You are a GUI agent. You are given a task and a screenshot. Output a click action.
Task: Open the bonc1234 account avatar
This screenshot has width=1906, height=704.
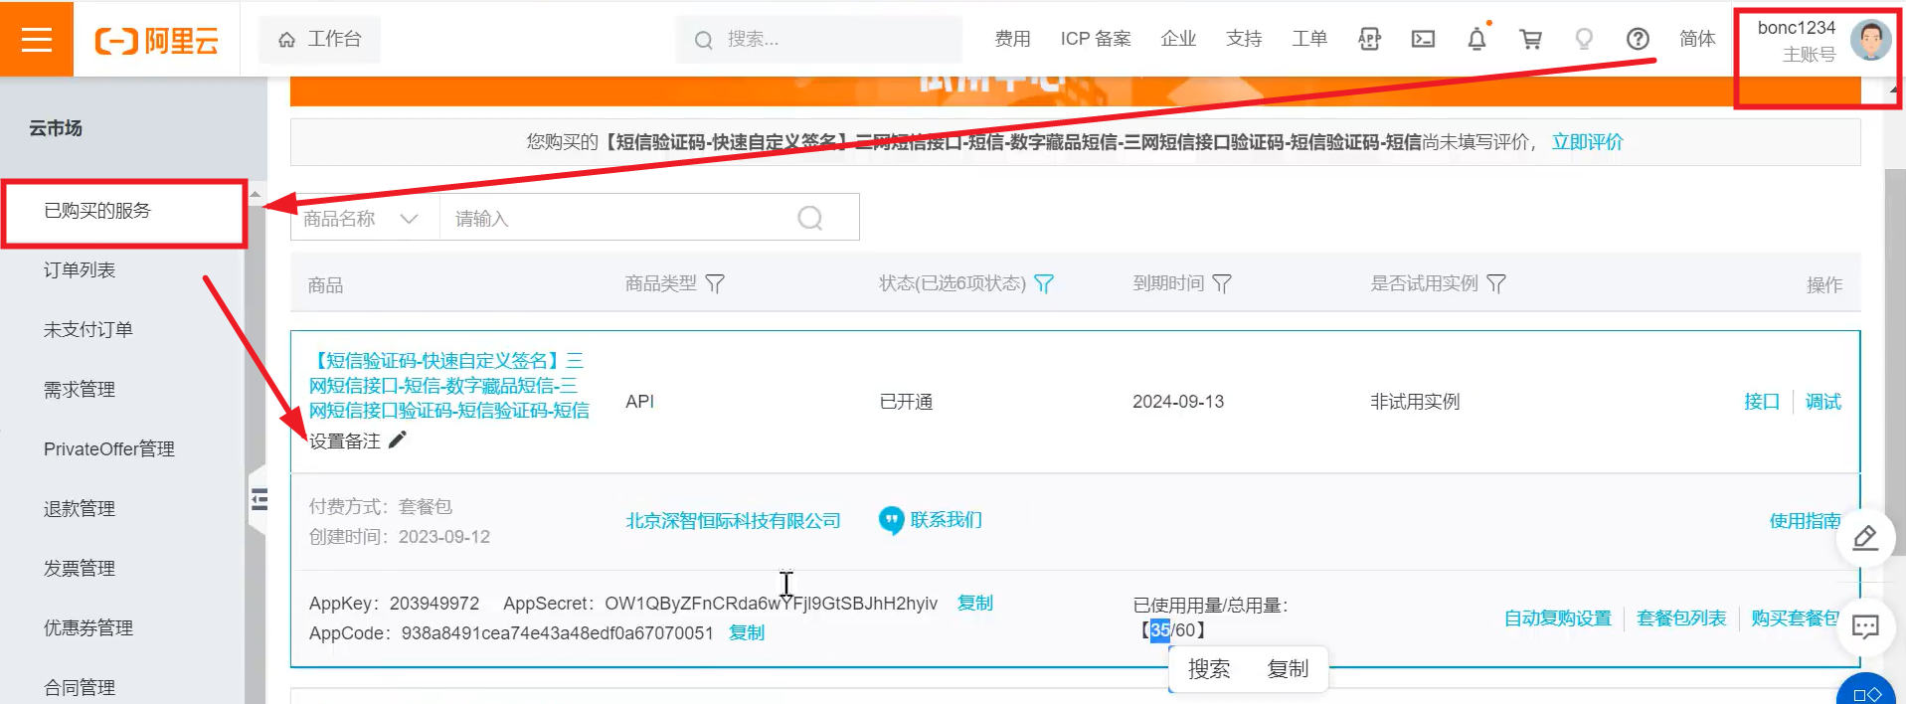click(1870, 41)
